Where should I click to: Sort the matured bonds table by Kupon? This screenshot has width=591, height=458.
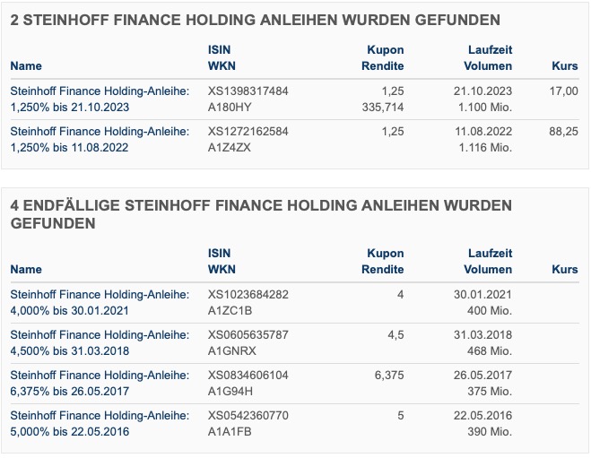coord(386,253)
